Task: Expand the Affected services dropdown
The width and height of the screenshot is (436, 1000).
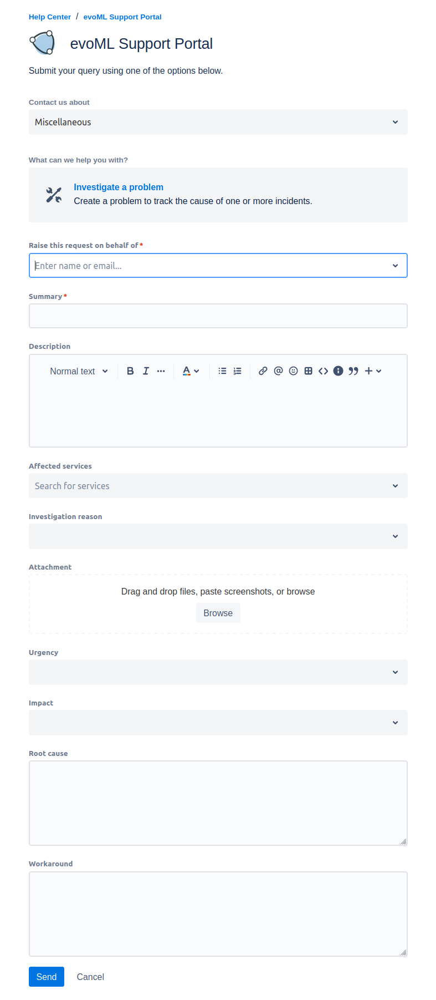Action: (218, 486)
